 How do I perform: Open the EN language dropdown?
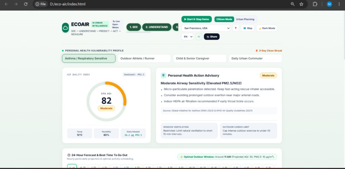187,37
